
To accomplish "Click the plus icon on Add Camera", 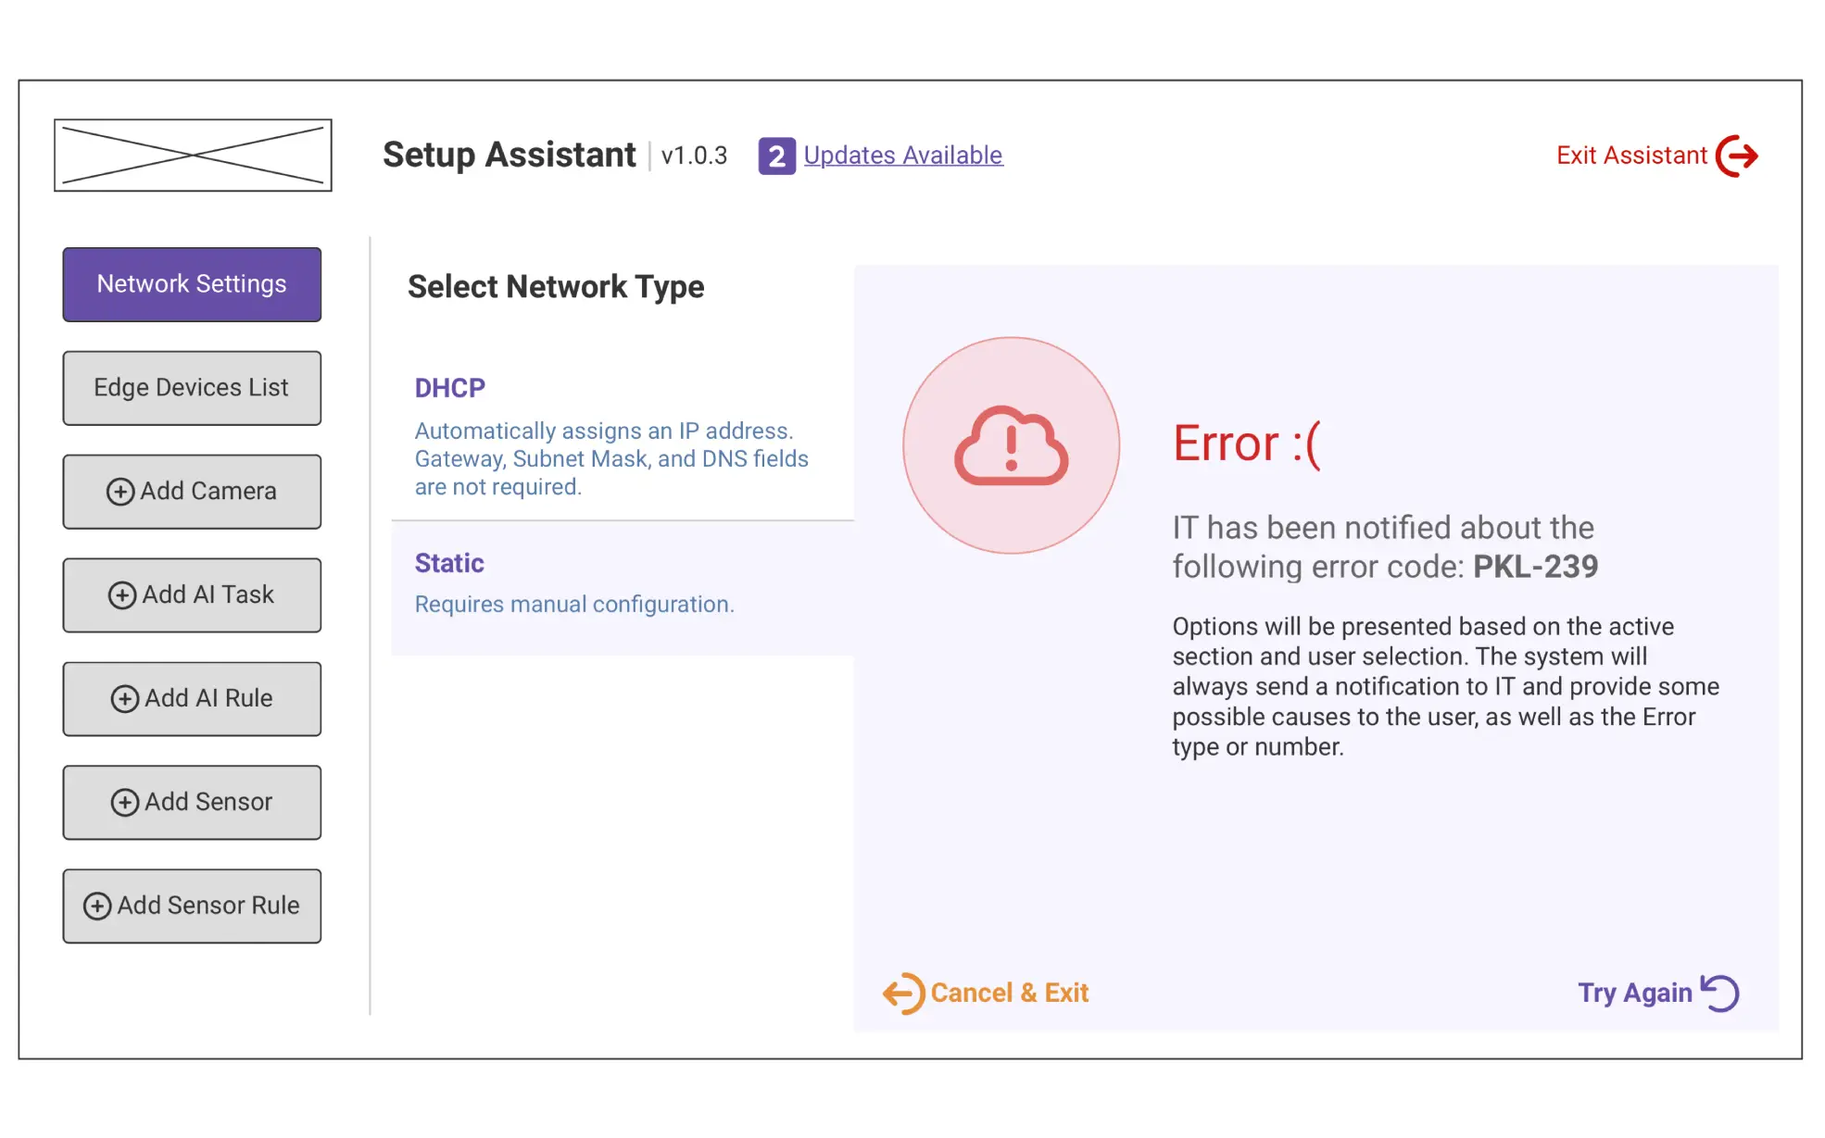I will [x=121, y=492].
